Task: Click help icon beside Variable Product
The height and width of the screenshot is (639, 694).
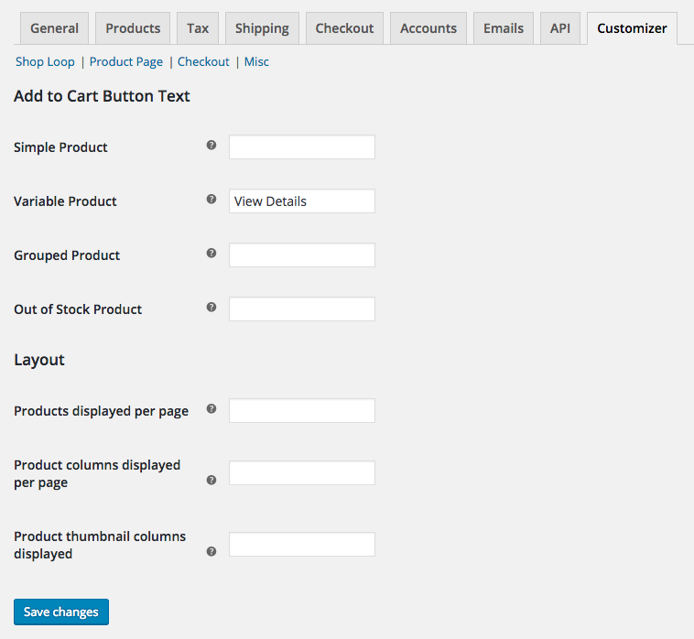Action: (x=211, y=200)
